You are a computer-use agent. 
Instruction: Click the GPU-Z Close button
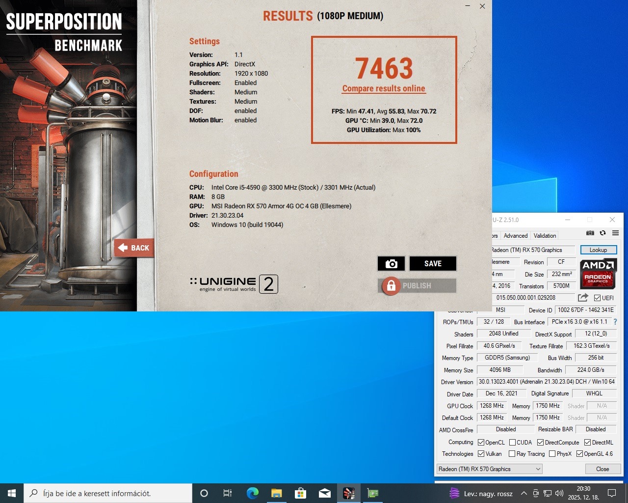coord(602,469)
